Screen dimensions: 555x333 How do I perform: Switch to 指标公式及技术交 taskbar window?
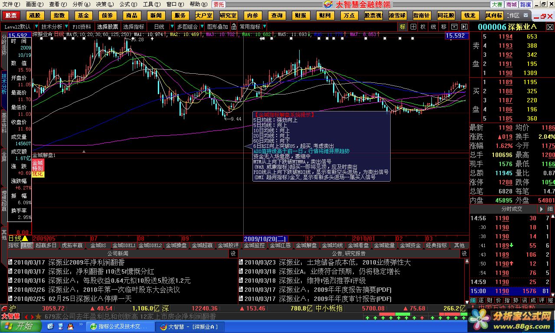[x=120, y=326]
